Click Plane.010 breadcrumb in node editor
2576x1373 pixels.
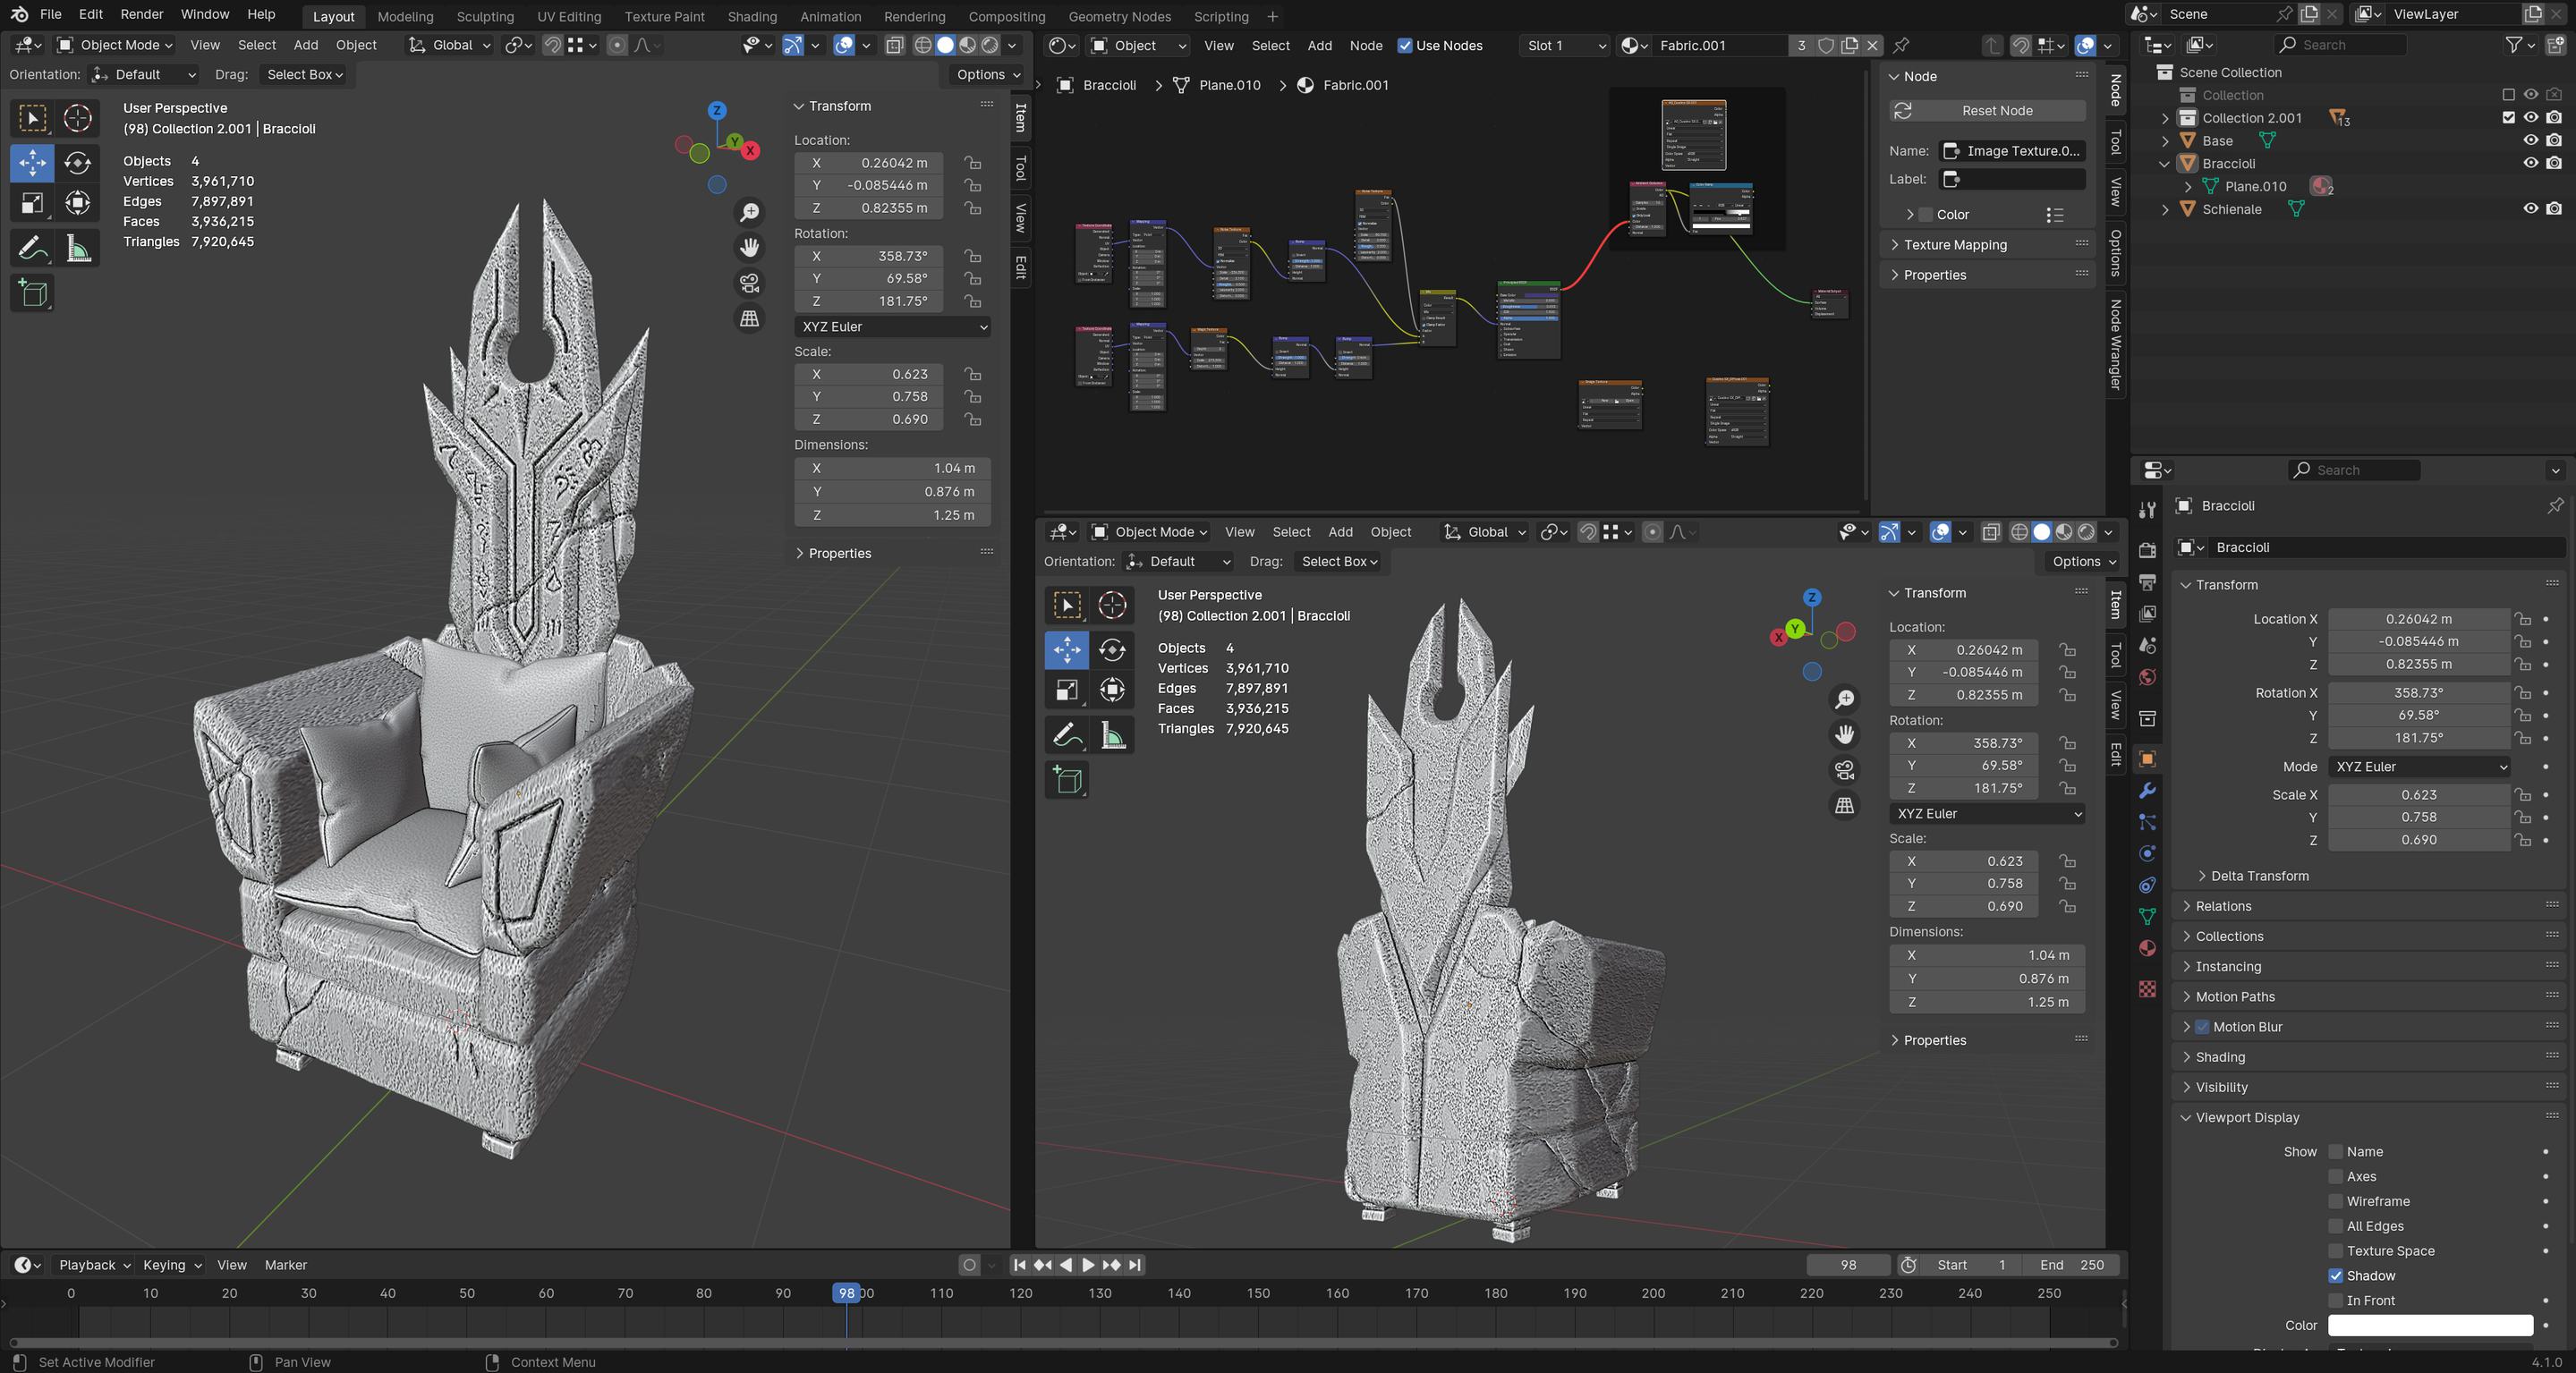[1229, 85]
